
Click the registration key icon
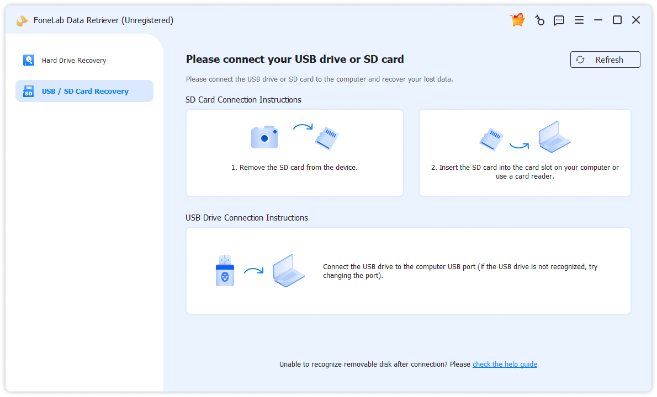539,20
